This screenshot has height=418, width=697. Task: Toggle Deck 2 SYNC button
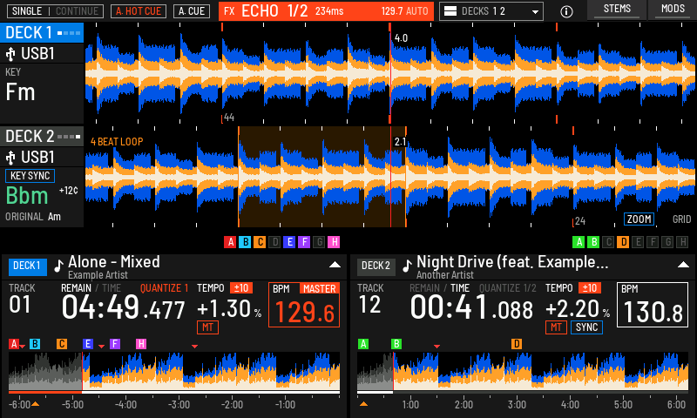pos(586,327)
